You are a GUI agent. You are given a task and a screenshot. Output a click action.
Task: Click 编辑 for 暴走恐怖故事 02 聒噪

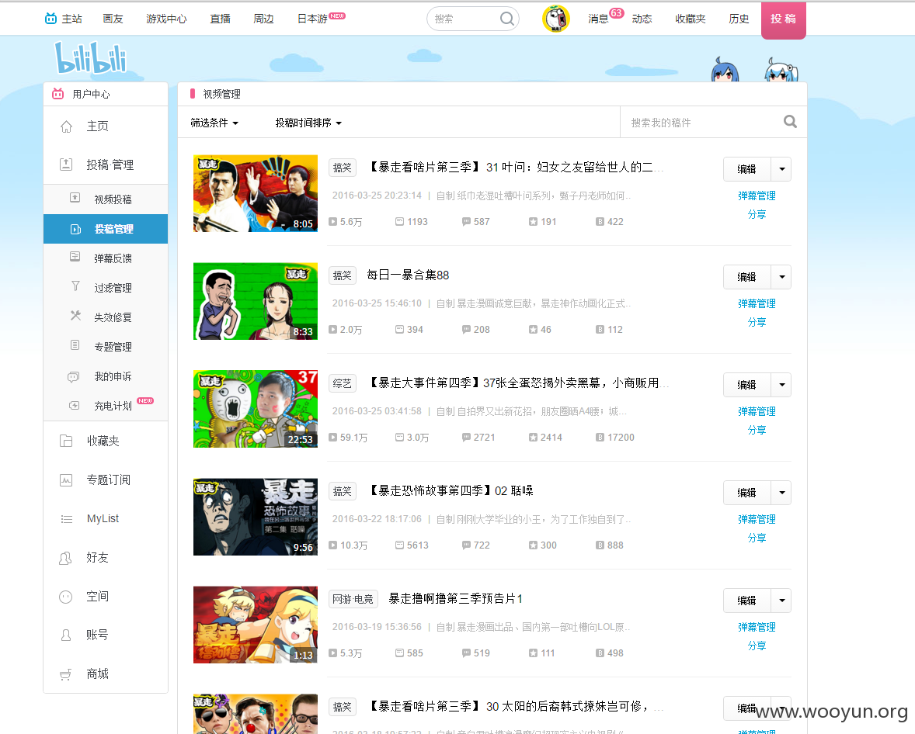click(747, 493)
